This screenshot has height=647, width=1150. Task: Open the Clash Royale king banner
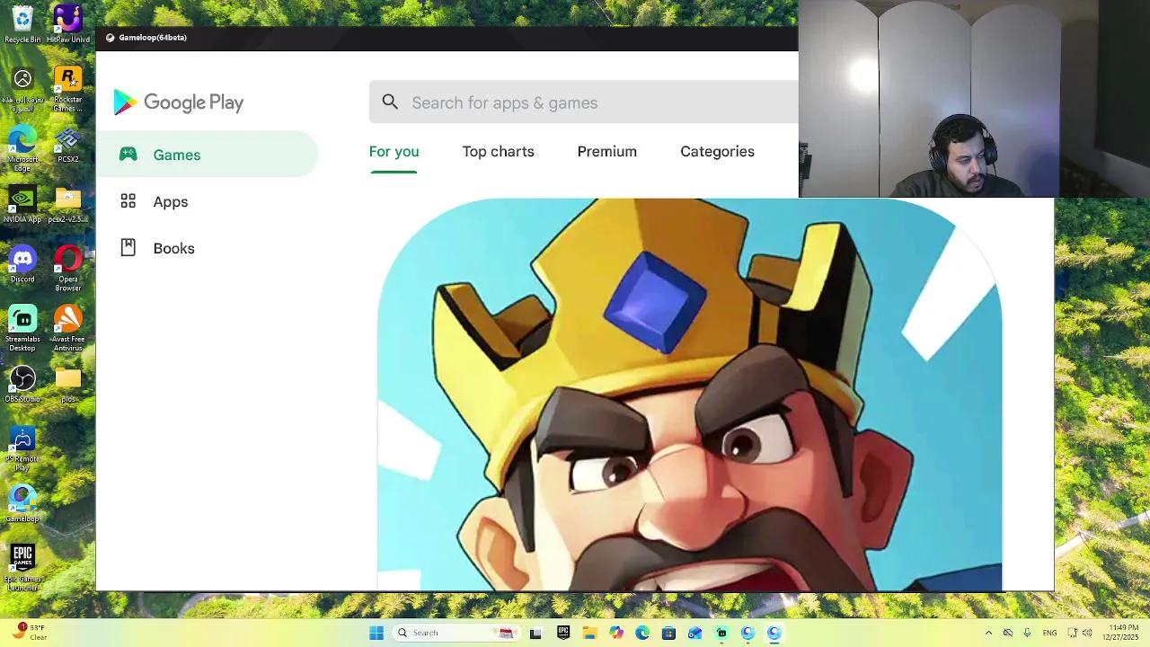tap(689, 394)
